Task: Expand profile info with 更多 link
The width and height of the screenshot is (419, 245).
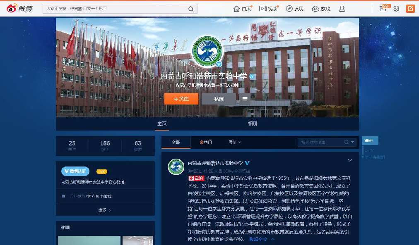Action: [104, 210]
